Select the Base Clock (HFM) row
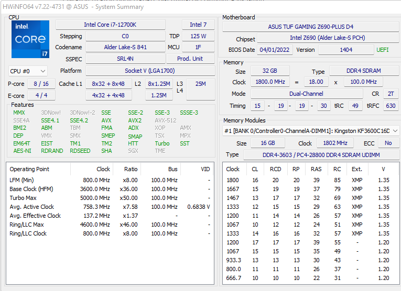This screenshot has height=291, width=401. click(110, 189)
